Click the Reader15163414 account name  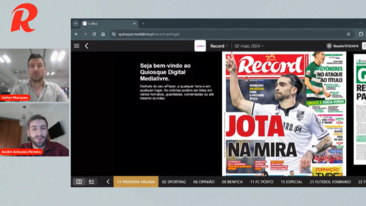(346, 46)
